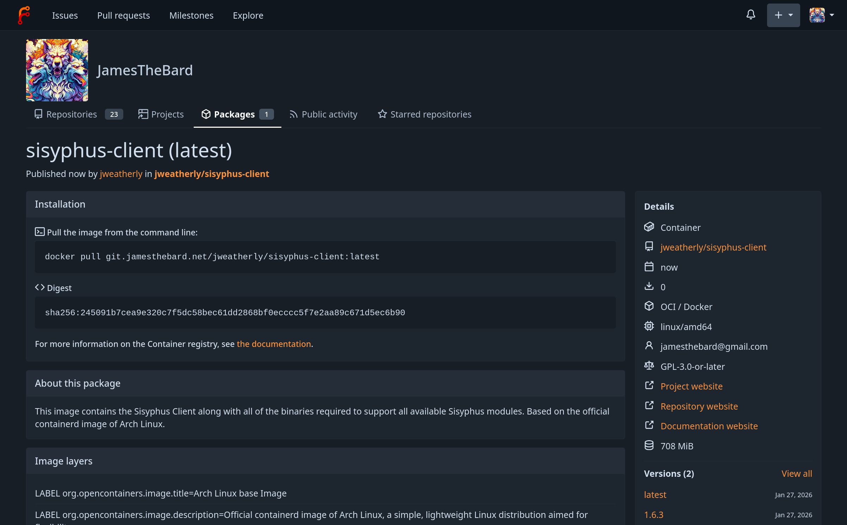This screenshot has height=525, width=847.
Task: Click the star icon on Starred repositories
Action: pyautogui.click(x=382, y=114)
